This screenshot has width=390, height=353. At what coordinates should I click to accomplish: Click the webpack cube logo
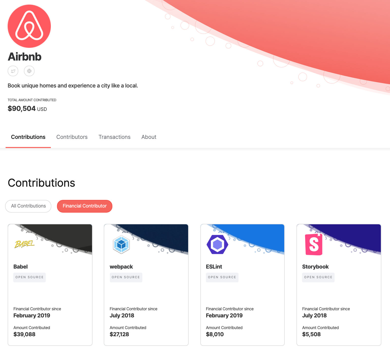(x=121, y=244)
